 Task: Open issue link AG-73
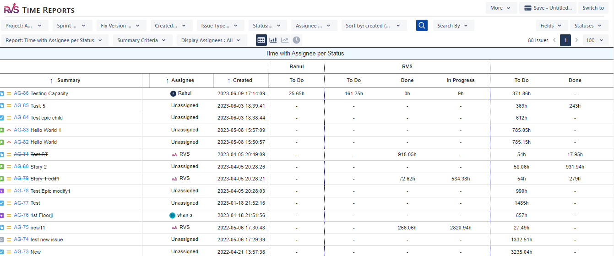[x=21, y=252]
